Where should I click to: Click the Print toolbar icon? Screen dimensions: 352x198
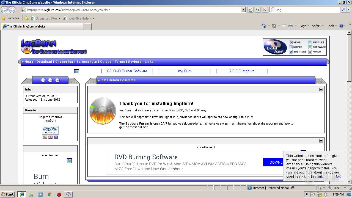(x=290, y=26)
